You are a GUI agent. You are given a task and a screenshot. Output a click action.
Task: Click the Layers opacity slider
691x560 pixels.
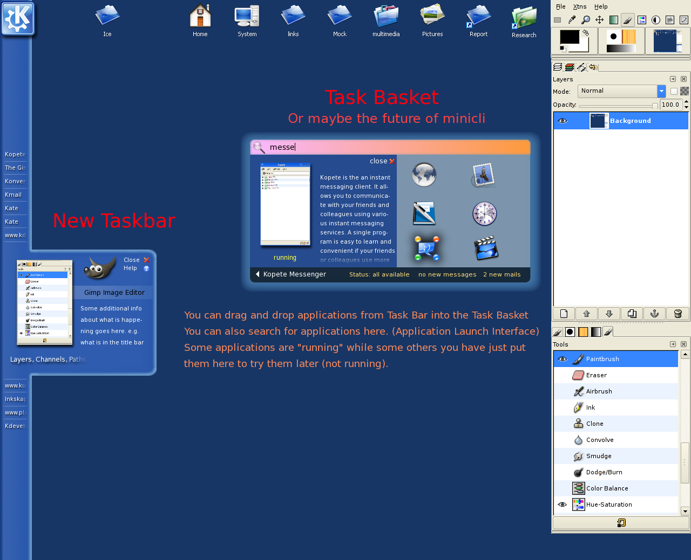(618, 106)
